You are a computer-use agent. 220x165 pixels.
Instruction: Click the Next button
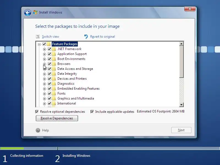click(181, 130)
